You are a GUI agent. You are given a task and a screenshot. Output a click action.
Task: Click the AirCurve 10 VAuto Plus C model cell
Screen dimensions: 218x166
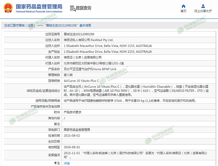pos(81,81)
